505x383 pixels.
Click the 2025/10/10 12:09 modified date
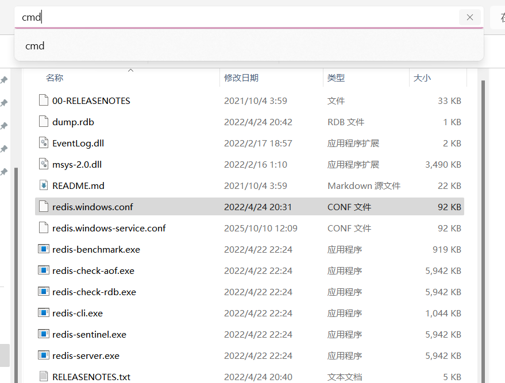tap(261, 228)
